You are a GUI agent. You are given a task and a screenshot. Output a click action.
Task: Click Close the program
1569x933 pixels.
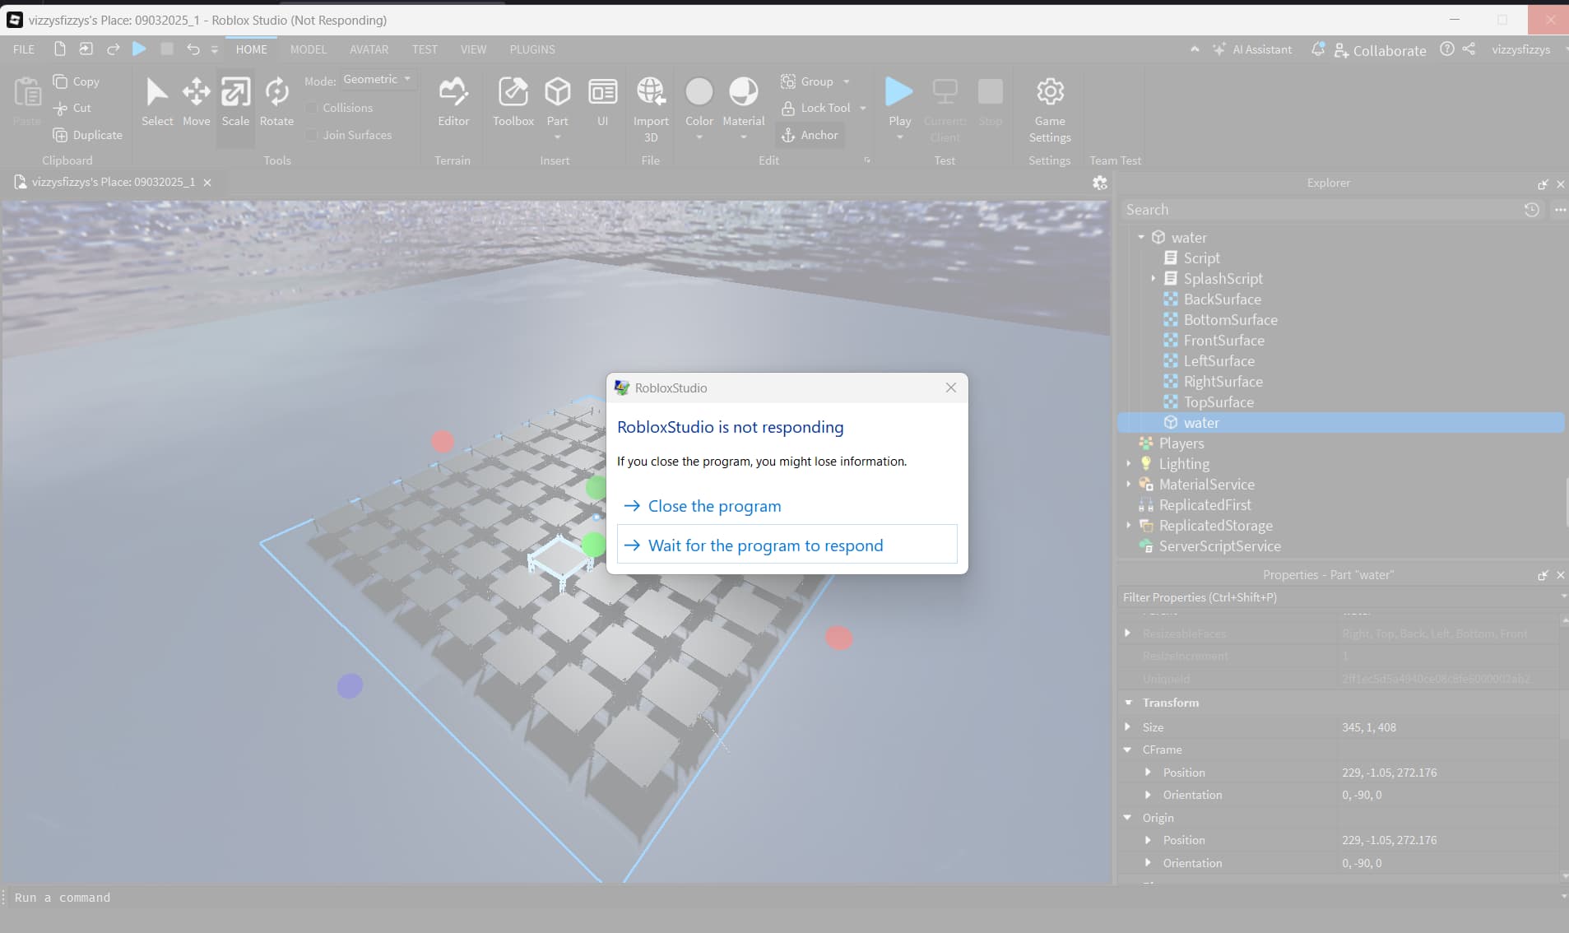tap(713, 506)
